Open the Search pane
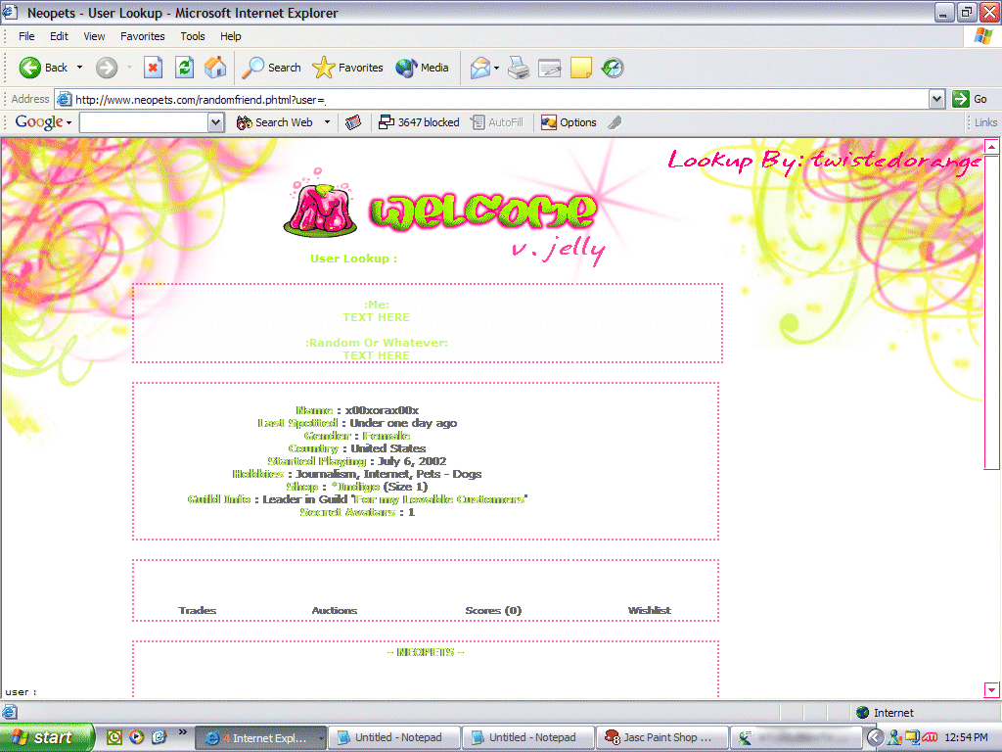Image resolution: width=1002 pixels, height=752 pixels. [x=271, y=68]
